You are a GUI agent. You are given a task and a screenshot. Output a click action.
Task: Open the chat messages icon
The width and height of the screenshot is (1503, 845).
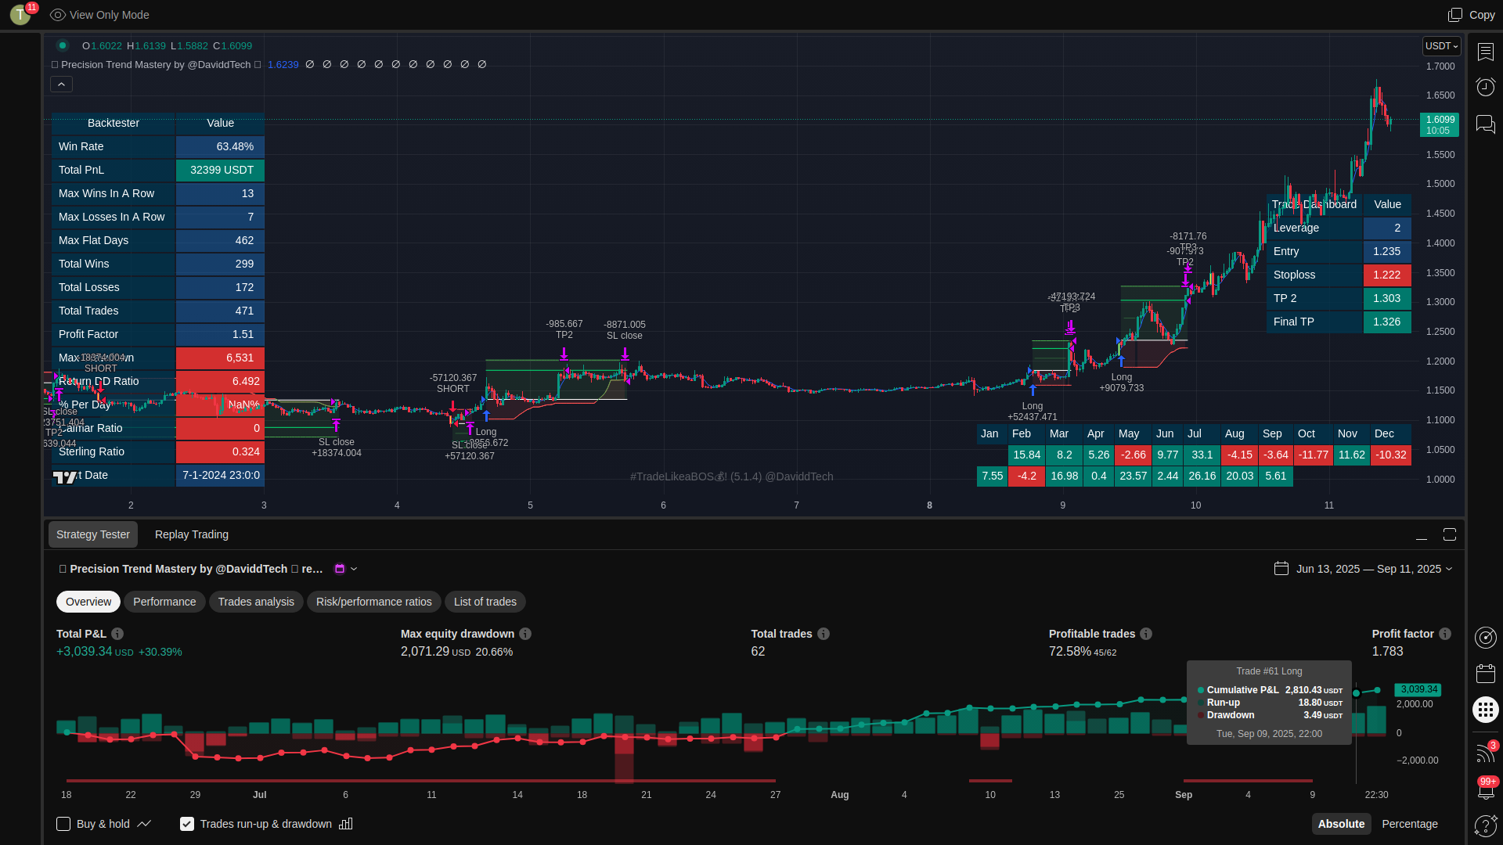click(1485, 124)
